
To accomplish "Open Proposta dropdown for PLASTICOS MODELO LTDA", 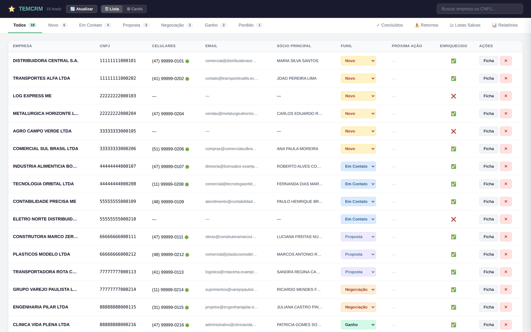I will (x=358, y=254).
